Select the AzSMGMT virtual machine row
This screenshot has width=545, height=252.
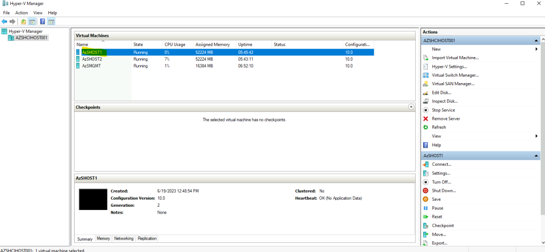[225, 66]
